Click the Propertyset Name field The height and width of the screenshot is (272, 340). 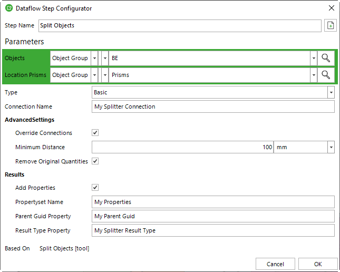(213, 202)
